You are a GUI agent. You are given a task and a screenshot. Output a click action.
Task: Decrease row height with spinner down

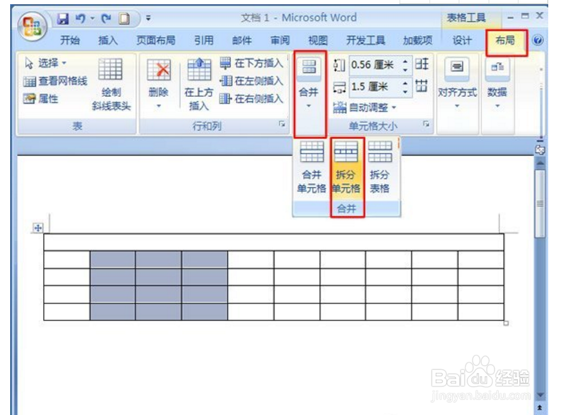[405, 69]
